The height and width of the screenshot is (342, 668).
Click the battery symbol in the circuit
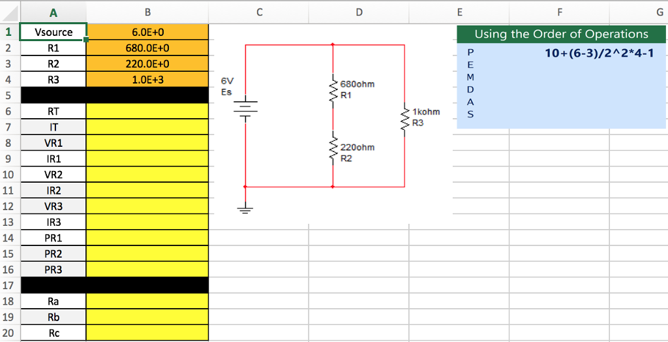tap(245, 110)
